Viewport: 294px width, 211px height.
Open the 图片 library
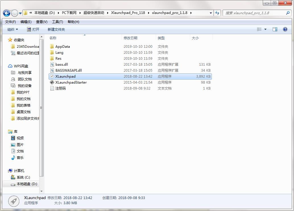[x=17, y=145]
